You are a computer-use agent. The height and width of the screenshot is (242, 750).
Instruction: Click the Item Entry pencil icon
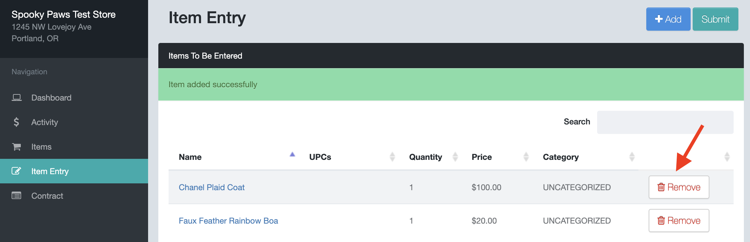tap(16, 171)
